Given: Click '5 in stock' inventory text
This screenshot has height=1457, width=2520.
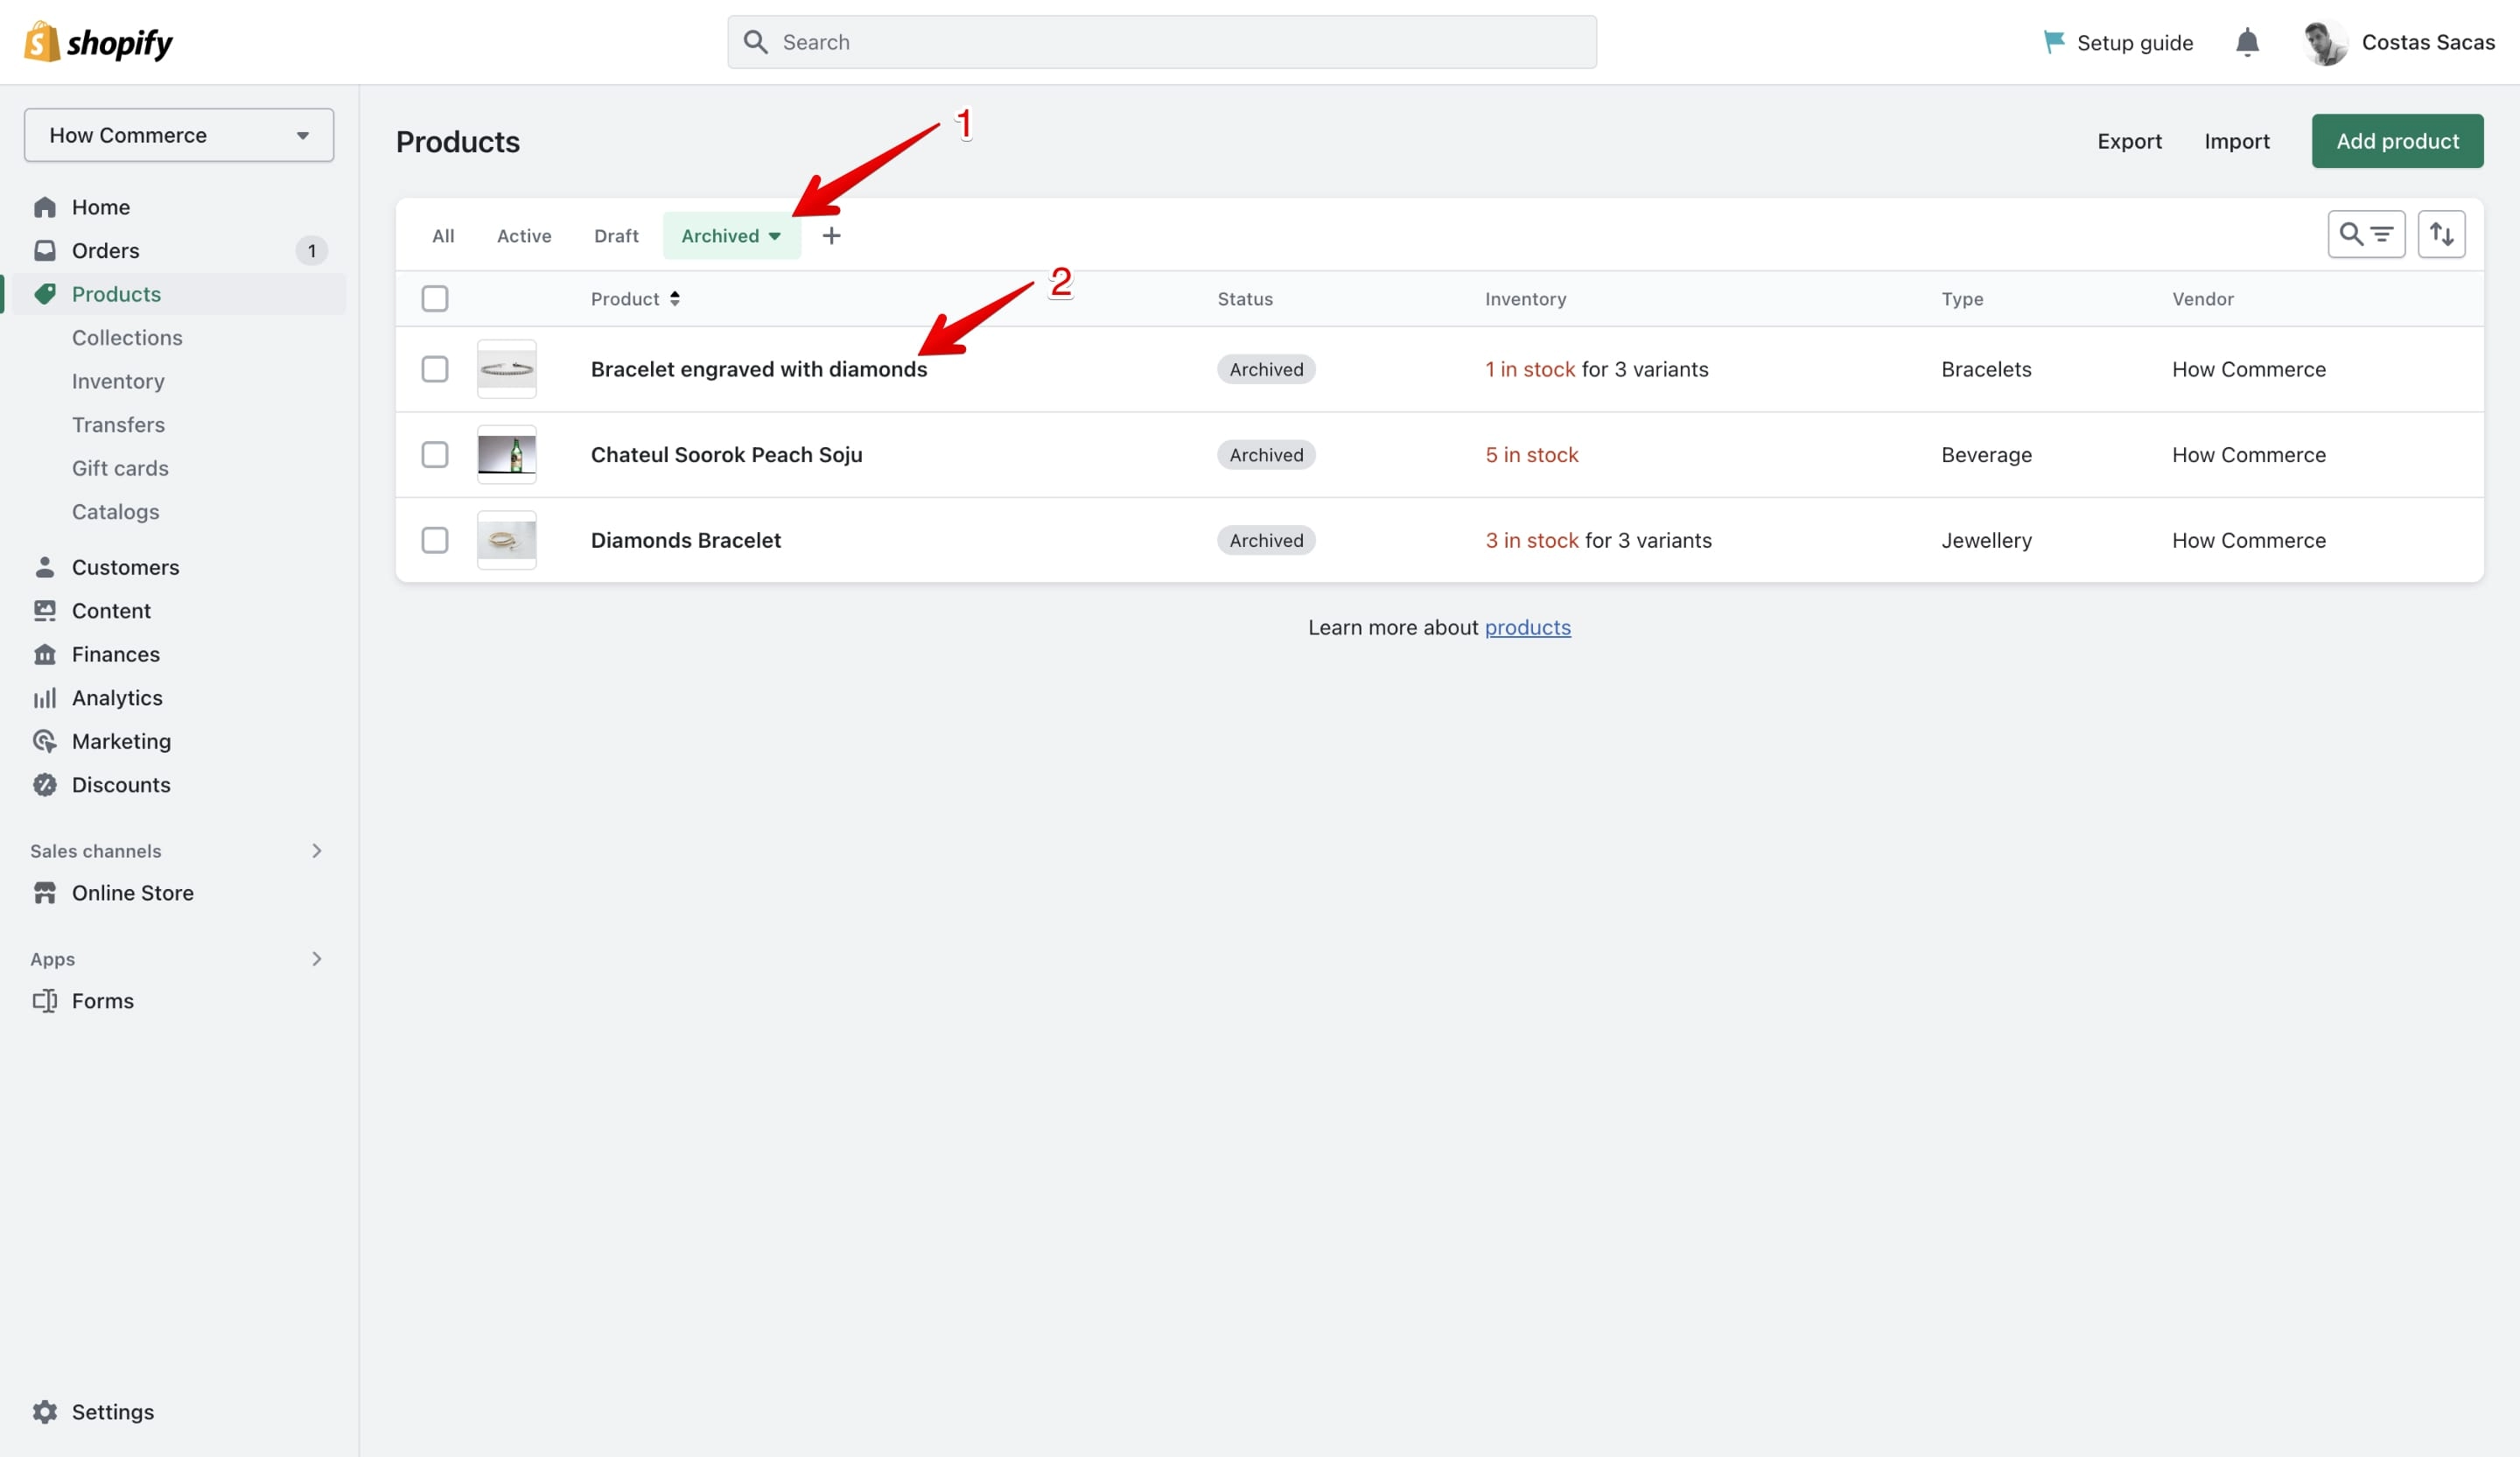Looking at the screenshot, I should click(x=1532, y=455).
